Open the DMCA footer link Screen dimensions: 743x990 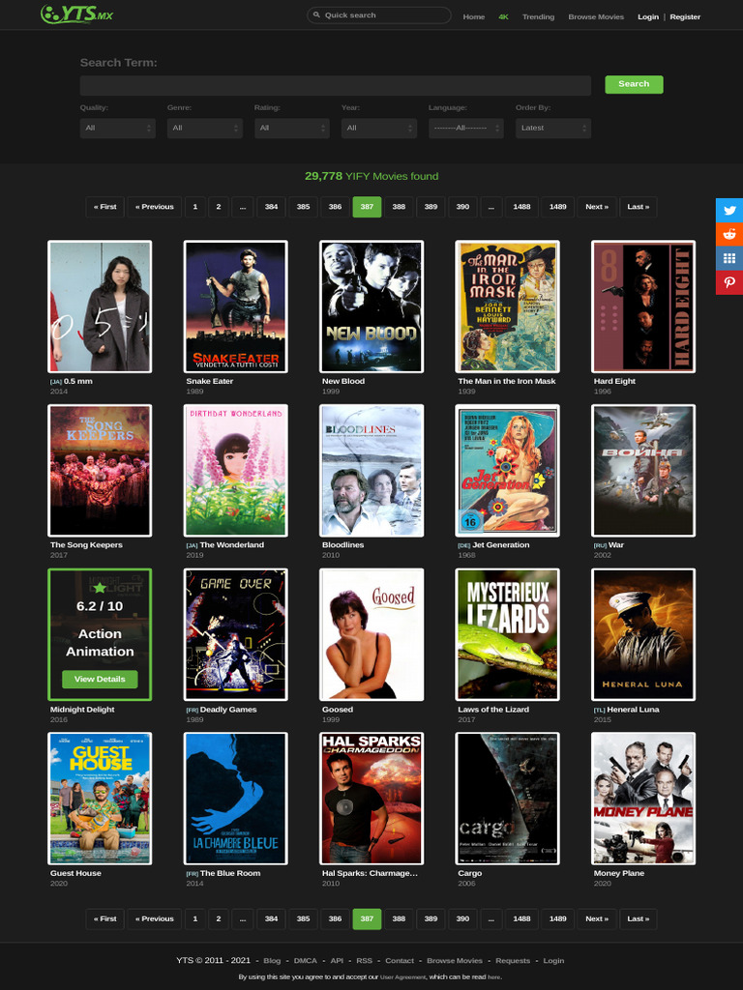[305, 961]
